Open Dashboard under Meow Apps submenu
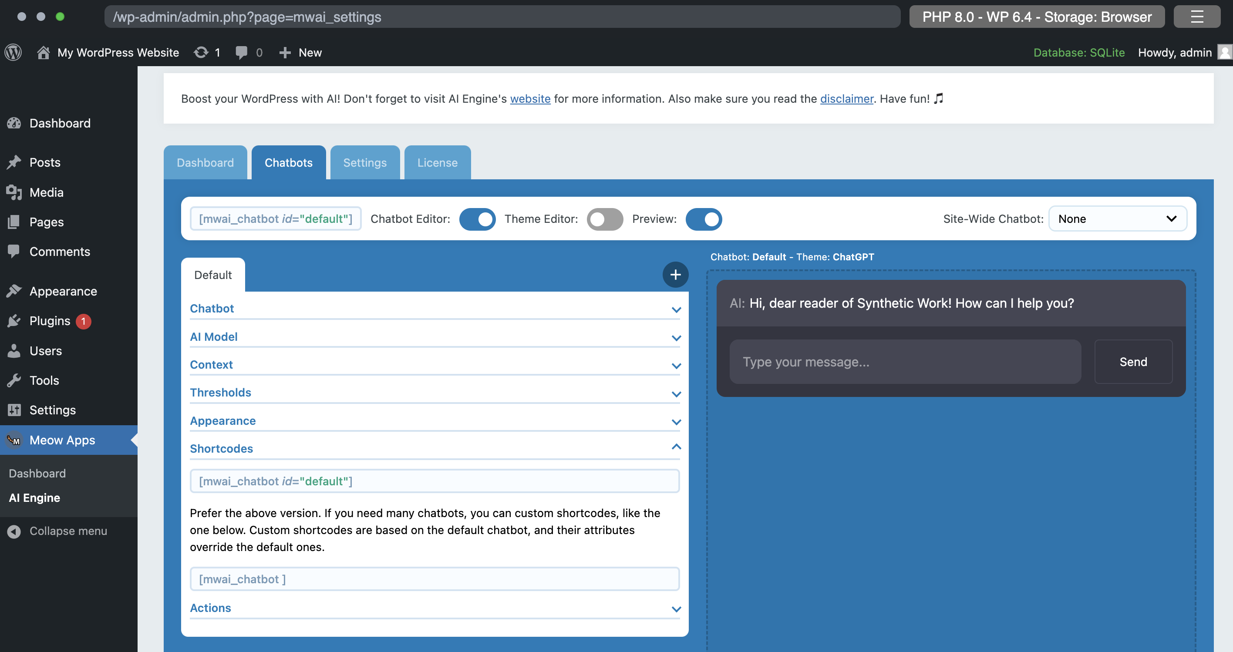The height and width of the screenshot is (652, 1233). click(37, 473)
